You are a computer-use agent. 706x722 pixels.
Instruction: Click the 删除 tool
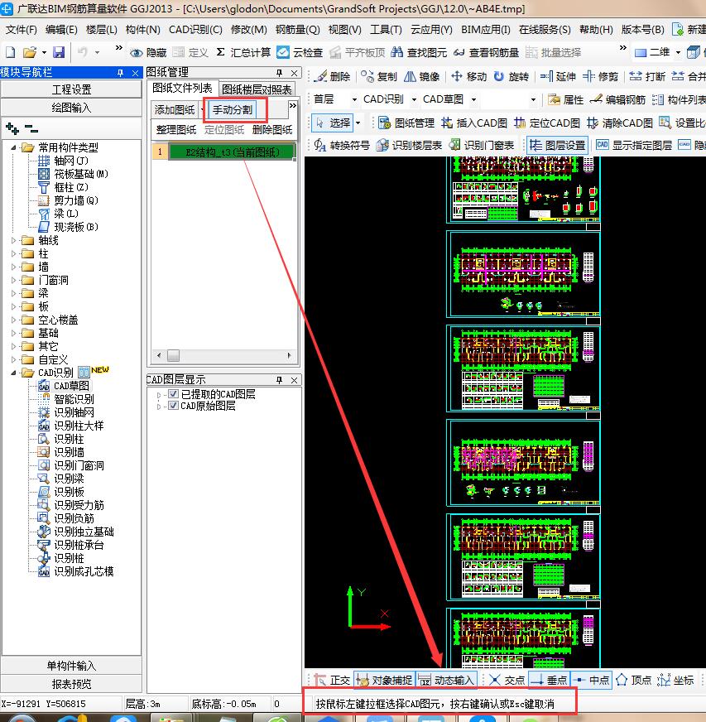pos(334,76)
